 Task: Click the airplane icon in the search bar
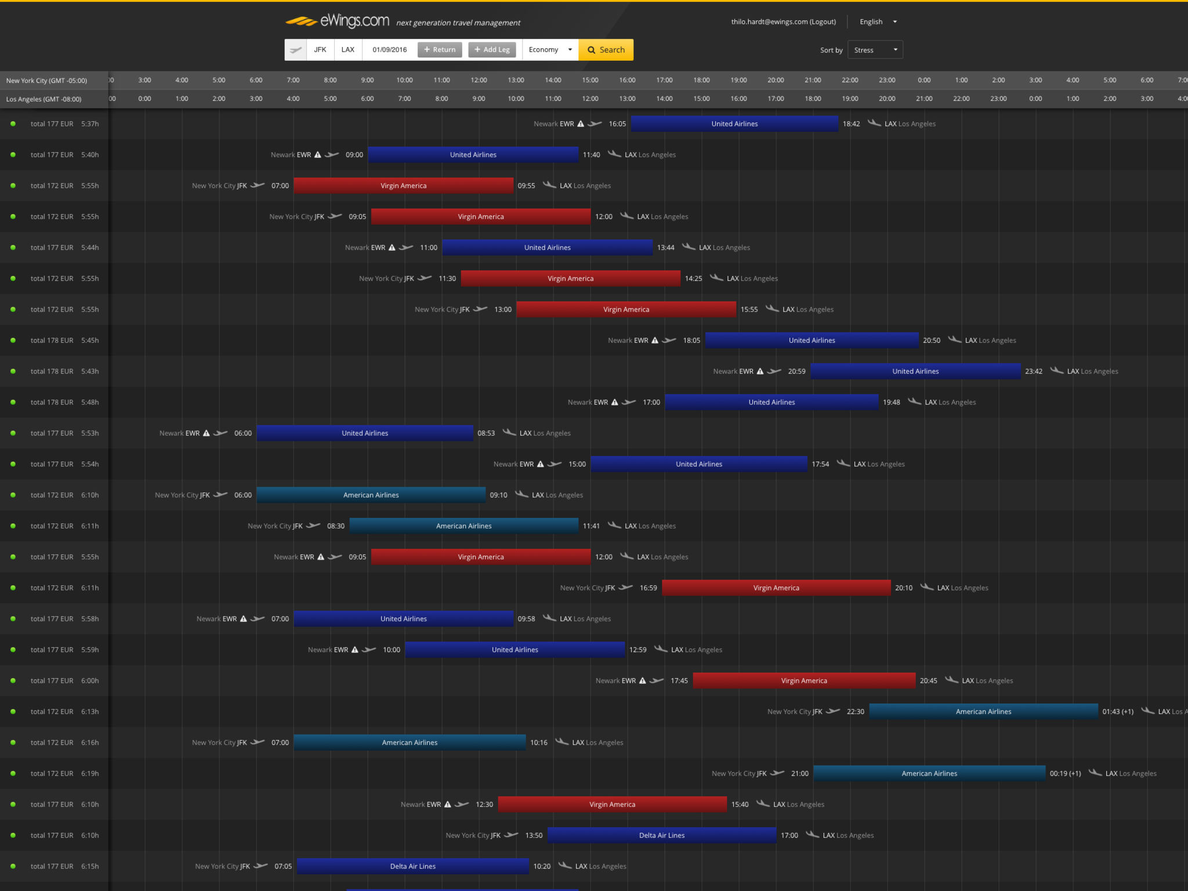[x=295, y=50]
